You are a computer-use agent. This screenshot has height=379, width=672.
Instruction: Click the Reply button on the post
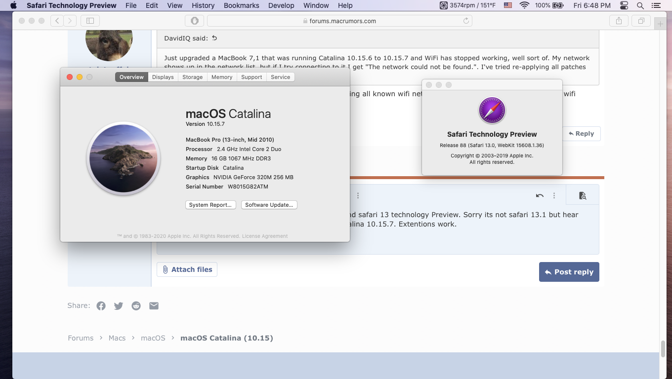[581, 134]
